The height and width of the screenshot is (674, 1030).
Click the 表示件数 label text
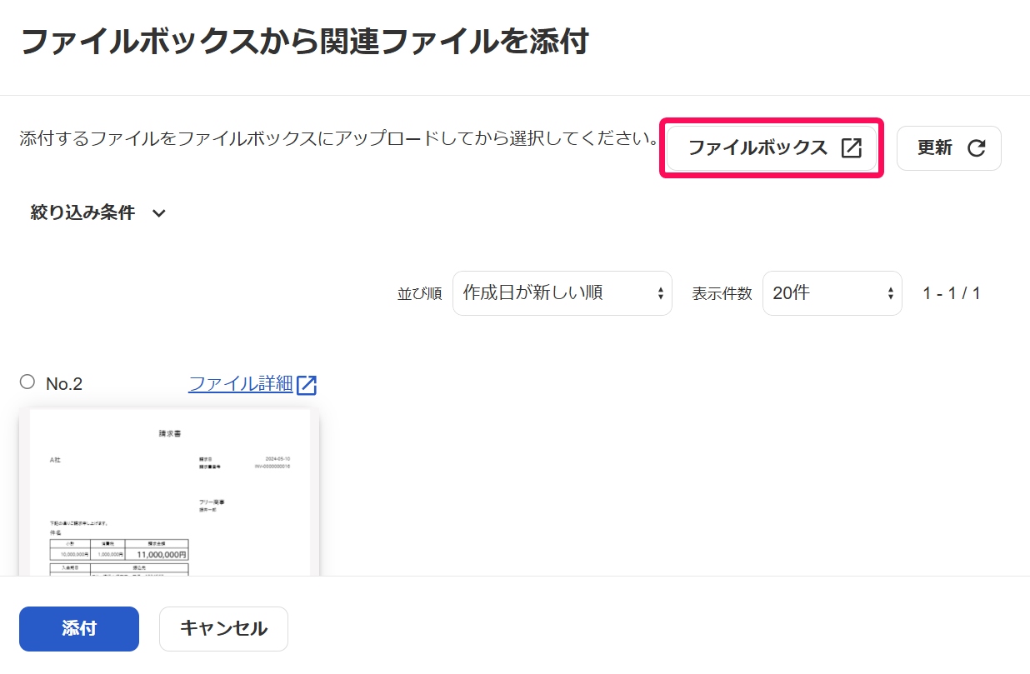[x=722, y=294]
